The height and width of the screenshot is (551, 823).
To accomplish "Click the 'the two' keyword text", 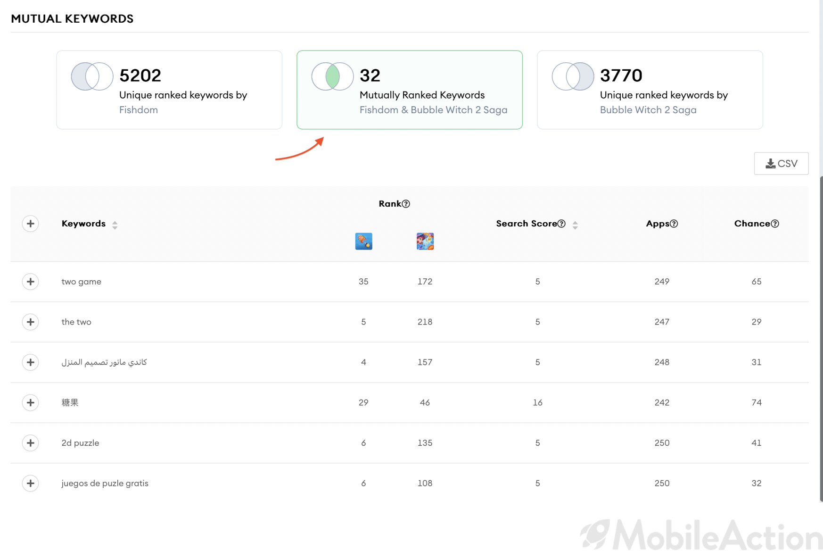I will (x=76, y=322).
